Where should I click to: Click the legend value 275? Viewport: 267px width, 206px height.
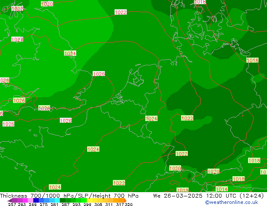[x=44, y=204]
